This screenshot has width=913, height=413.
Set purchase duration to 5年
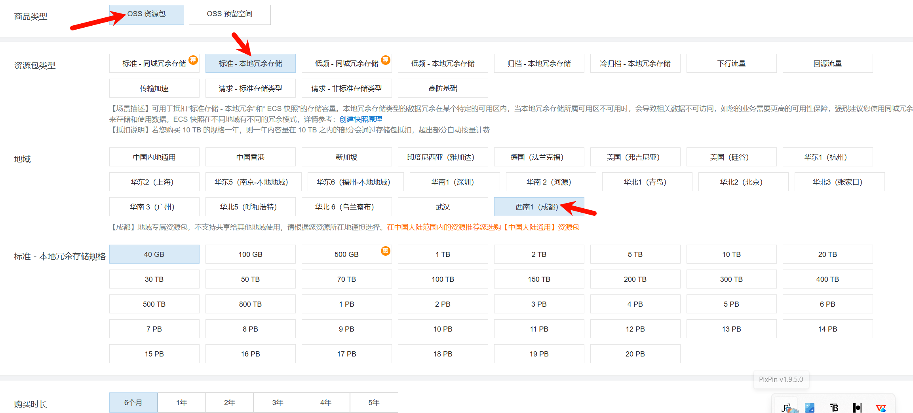pos(374,402)
